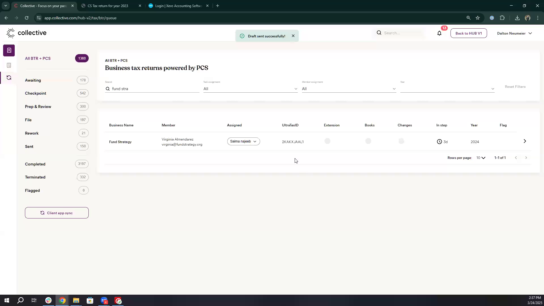Click the Back to HUB V1 button

tap(468, 33)
